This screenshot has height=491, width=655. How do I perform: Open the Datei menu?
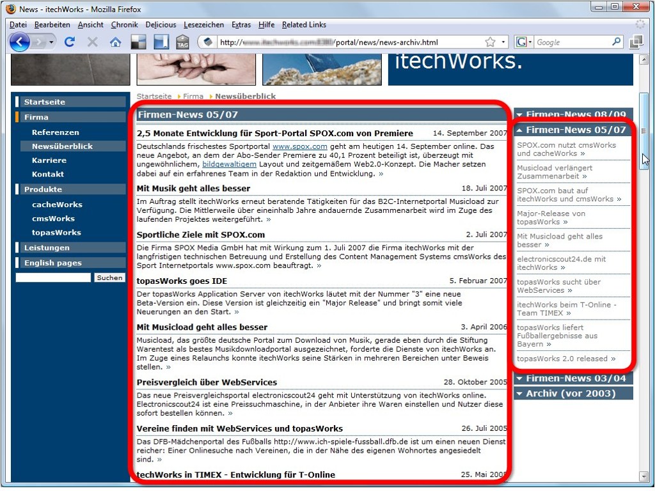click(x=18, y=25)
